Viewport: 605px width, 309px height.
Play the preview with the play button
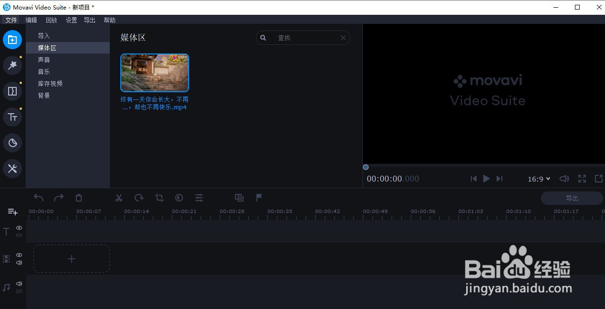coord(486,179)
